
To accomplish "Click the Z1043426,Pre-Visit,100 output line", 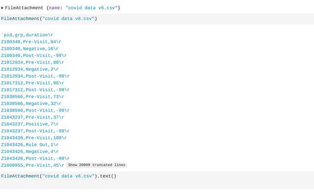I will (x=34, y=138).
